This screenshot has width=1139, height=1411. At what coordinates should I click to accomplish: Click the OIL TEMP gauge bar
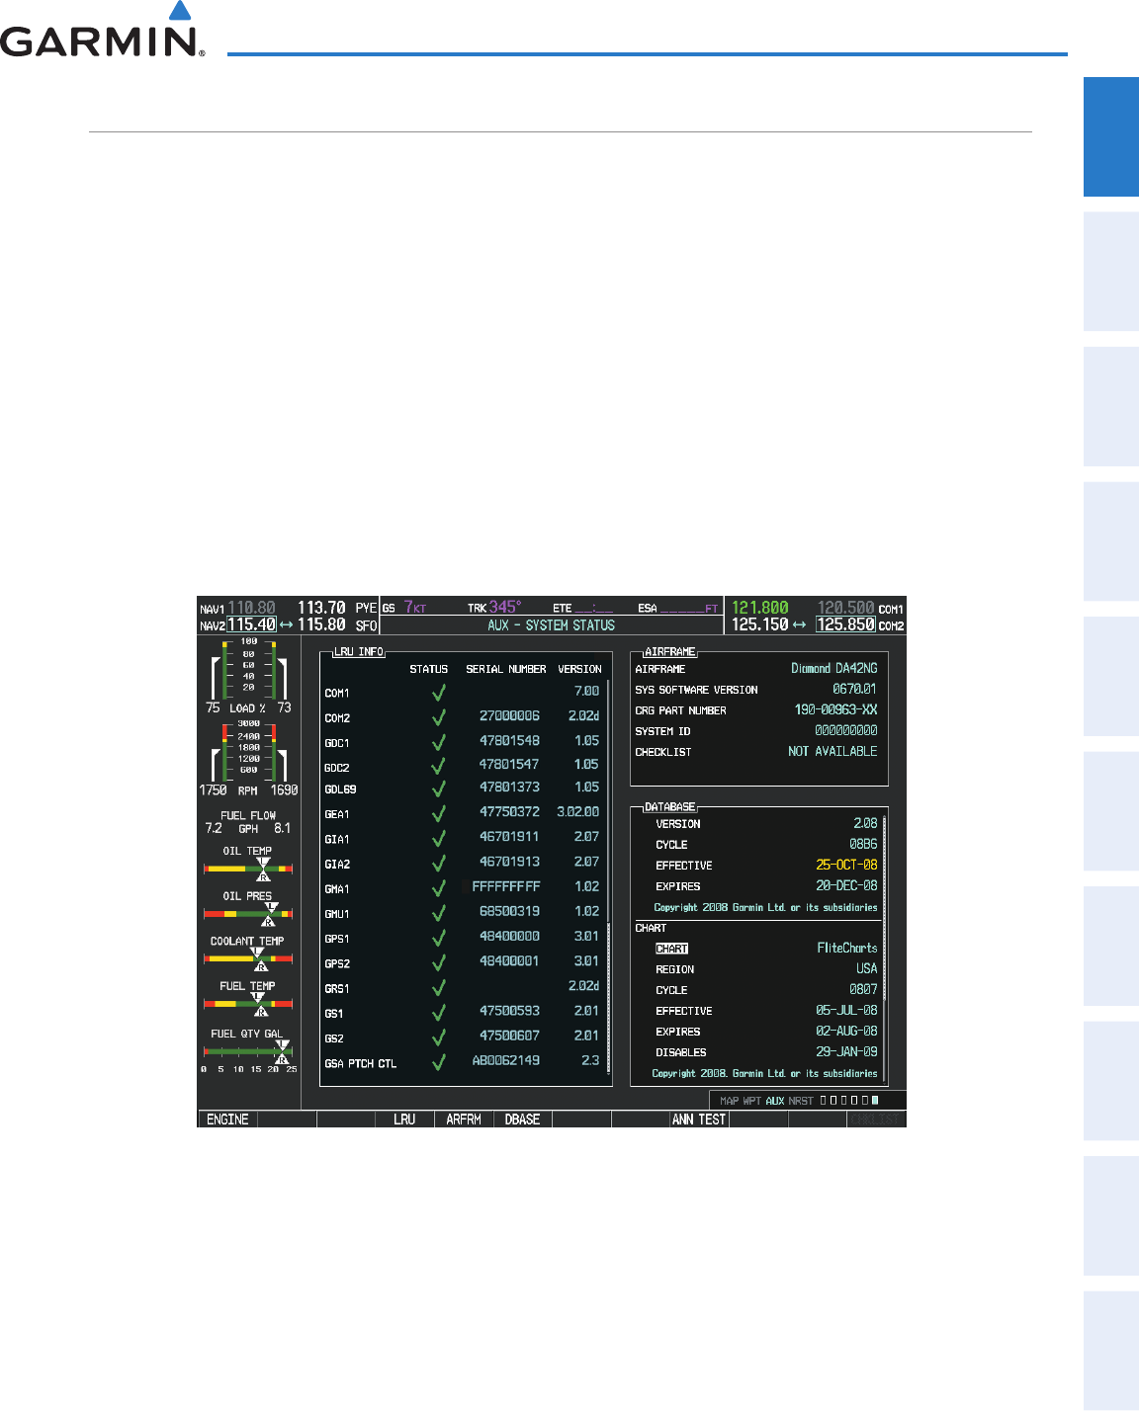(248, 869)
